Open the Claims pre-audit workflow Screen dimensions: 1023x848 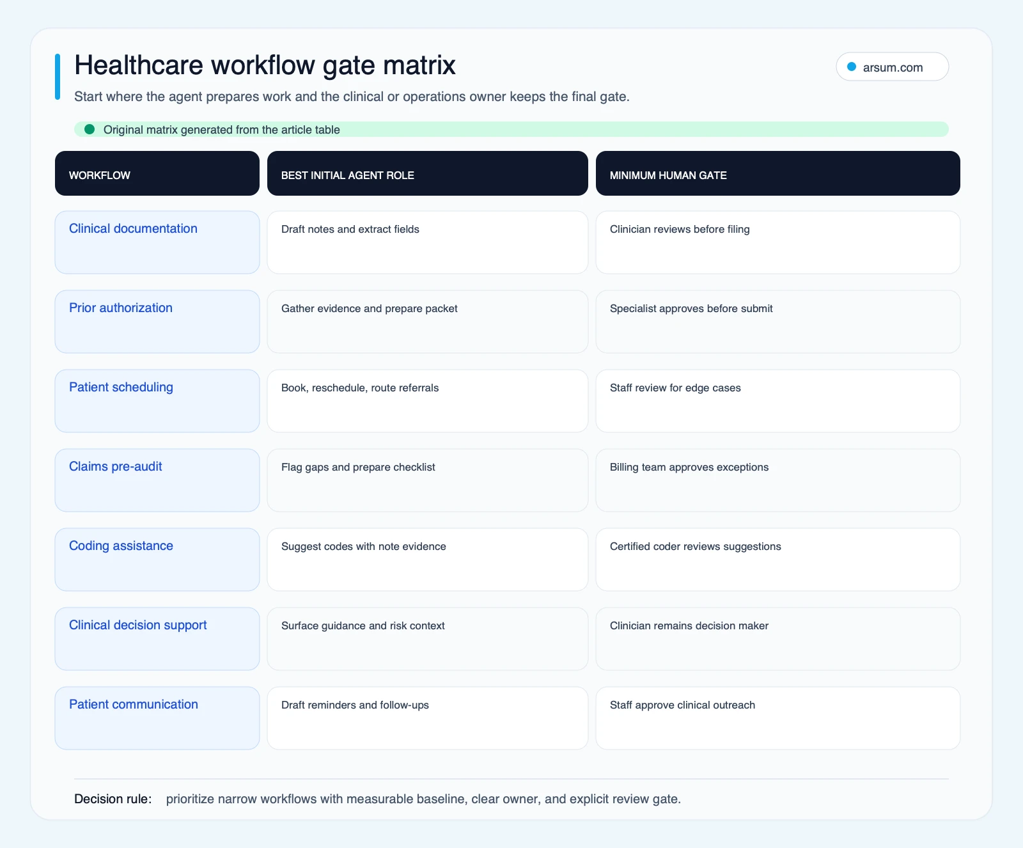point(157,480)
